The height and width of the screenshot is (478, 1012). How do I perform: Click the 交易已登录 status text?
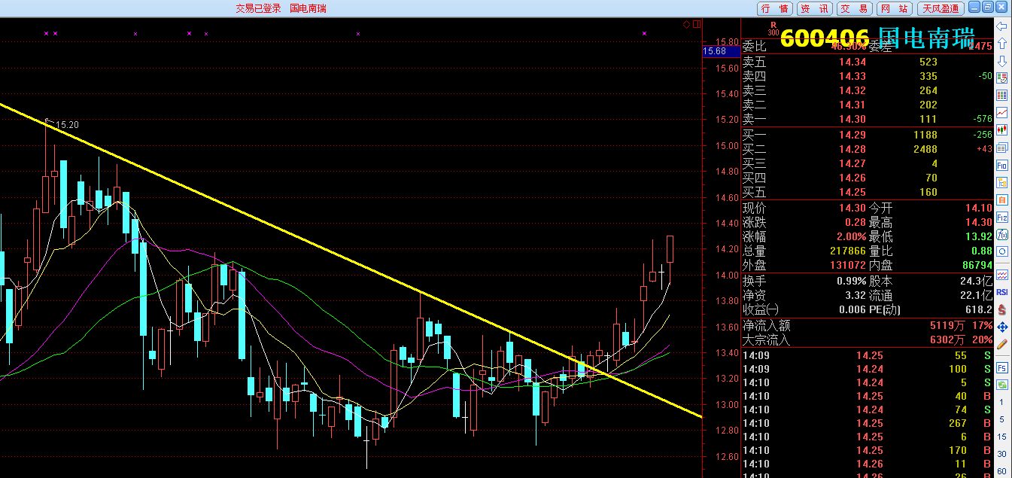coord(258,8)
